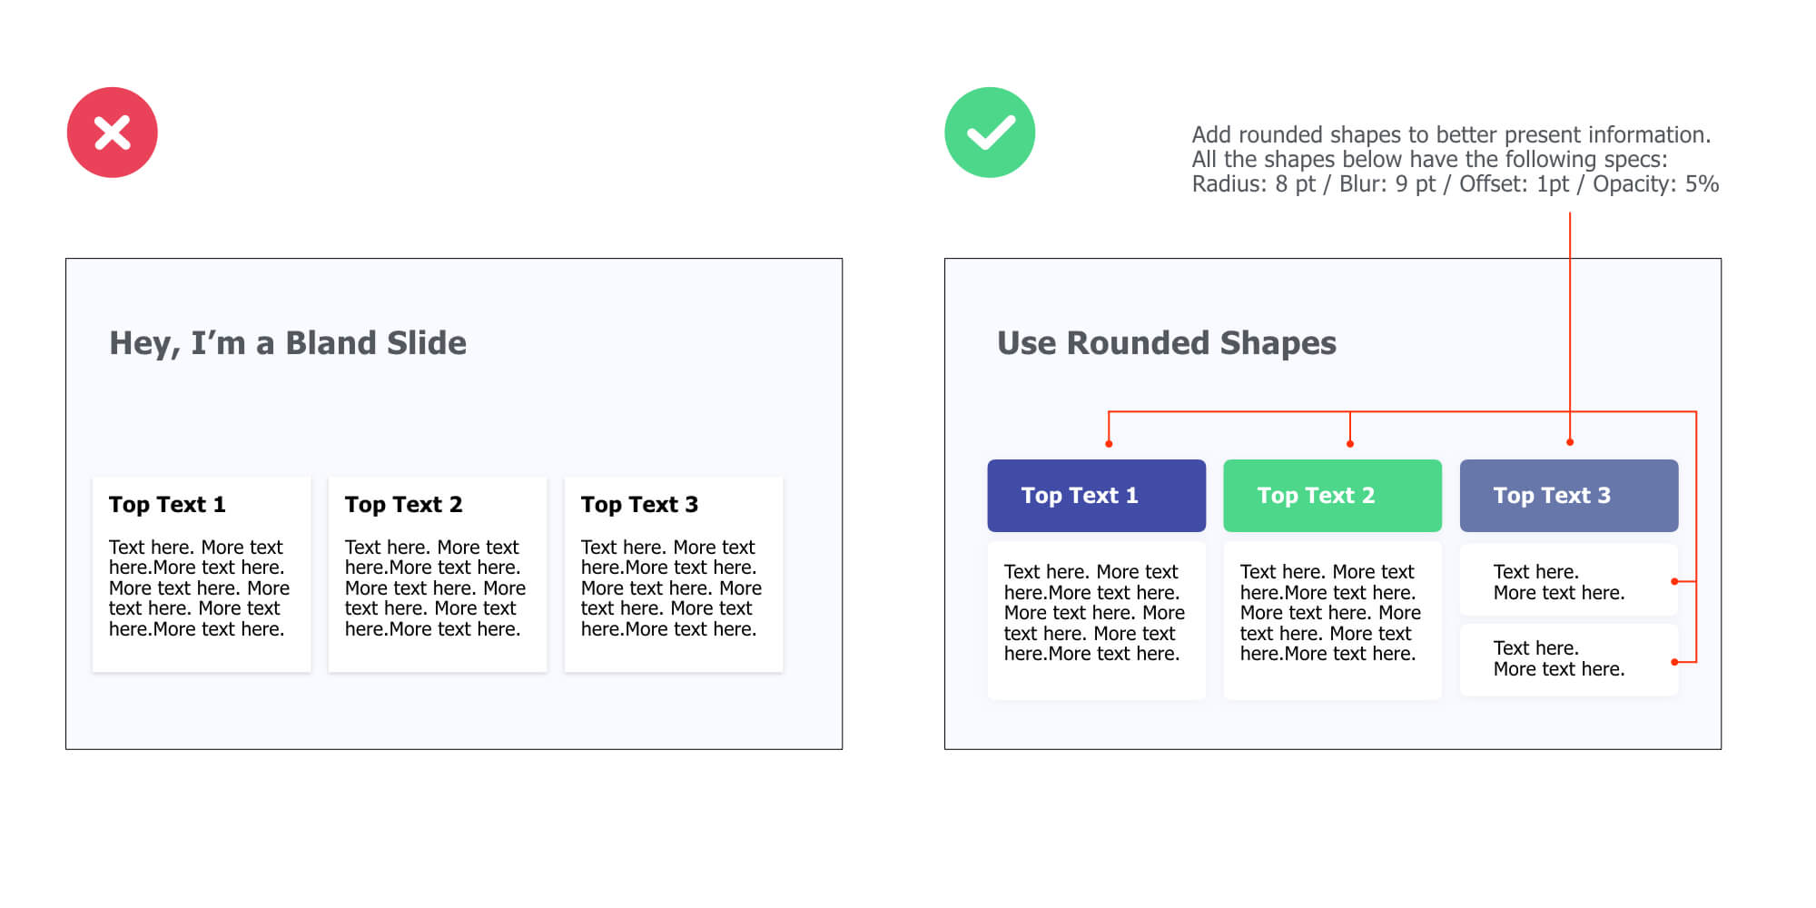Click red dot above slate Top Text 3
Image resolution: width=1816 pixels, height=908 pixels.
(1570, 442)
